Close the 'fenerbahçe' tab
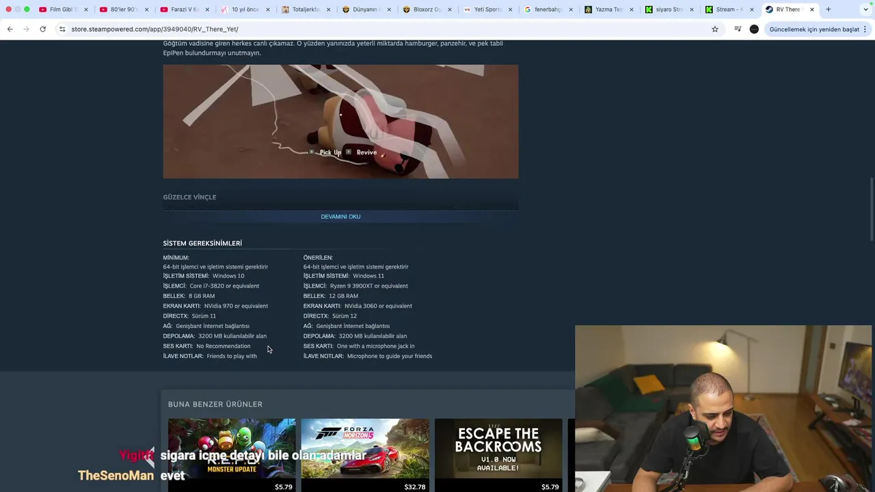This screenshot has width=875, height=492. (x=571, y=10)
